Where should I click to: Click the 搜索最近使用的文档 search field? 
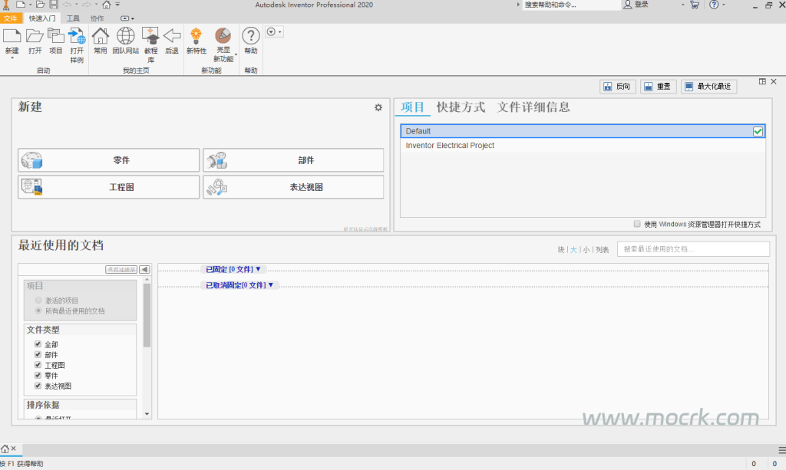click(x=692, y=249)
